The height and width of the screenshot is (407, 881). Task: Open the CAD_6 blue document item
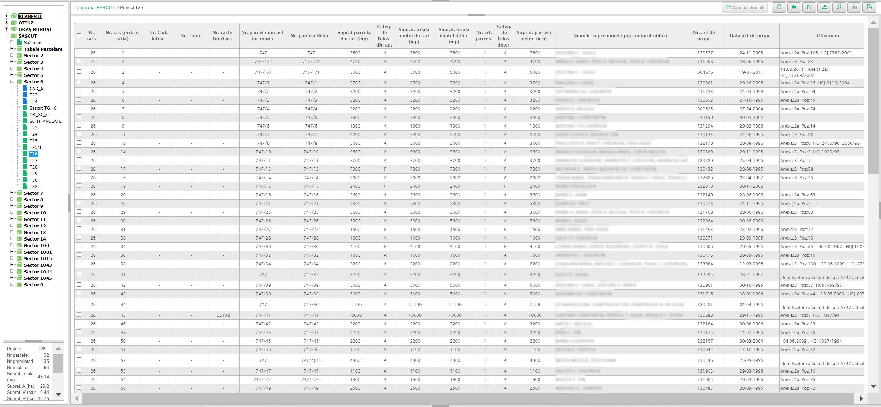[36, 88]
